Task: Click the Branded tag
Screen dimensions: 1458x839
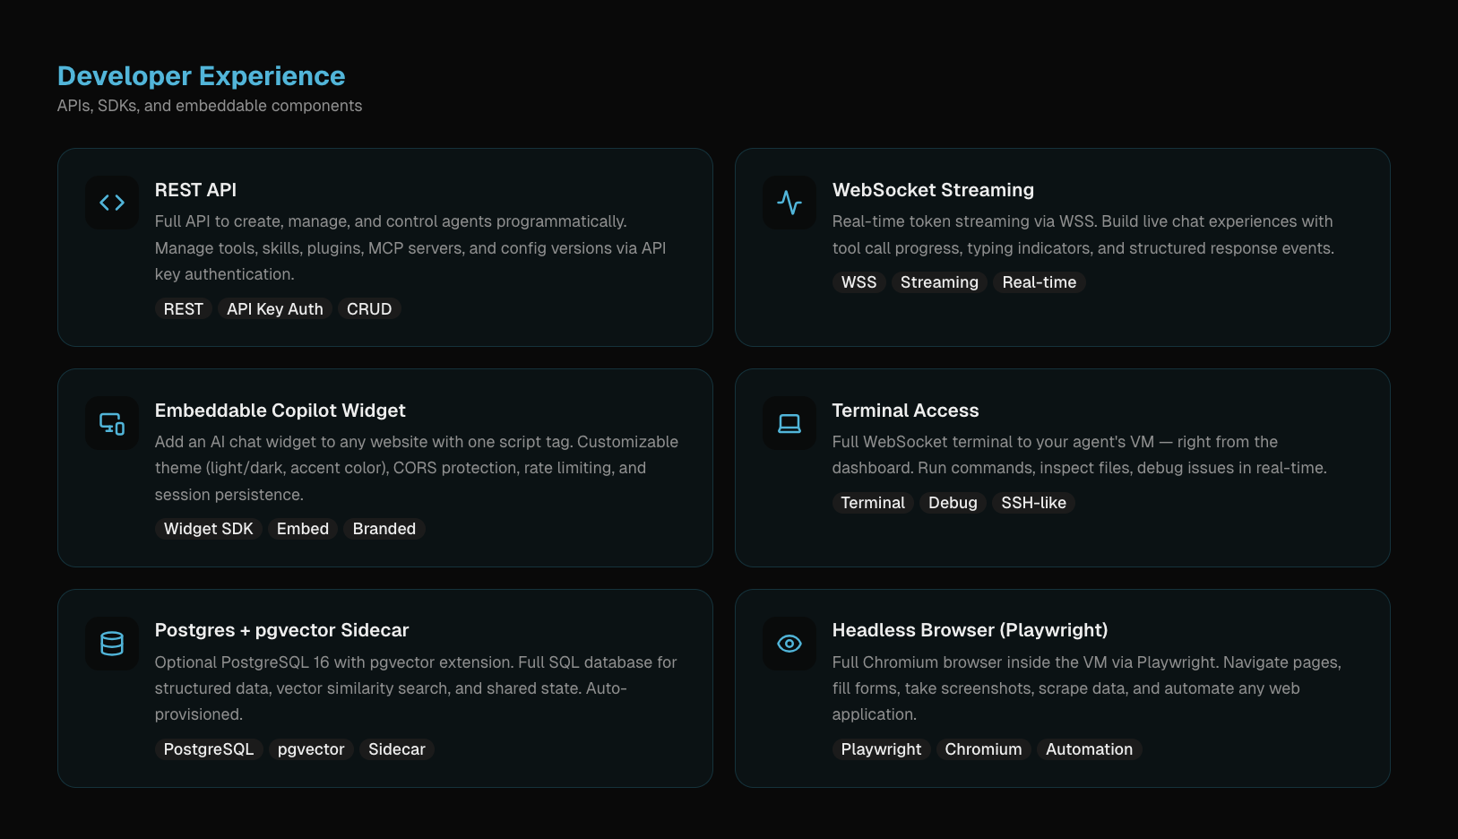Action: click(384, 529)
